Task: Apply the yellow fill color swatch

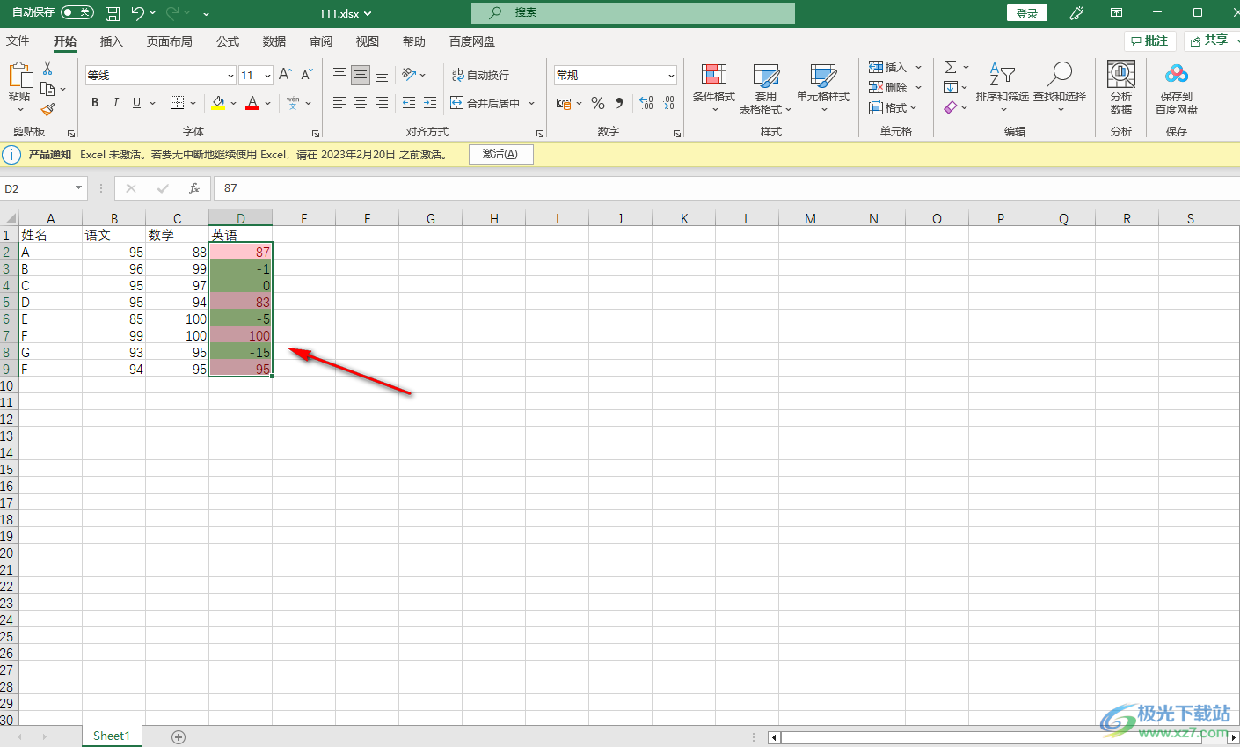Action: point(218,103)
